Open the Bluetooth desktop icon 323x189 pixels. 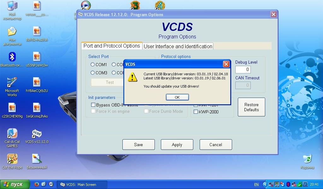click(x=12, y=57)
